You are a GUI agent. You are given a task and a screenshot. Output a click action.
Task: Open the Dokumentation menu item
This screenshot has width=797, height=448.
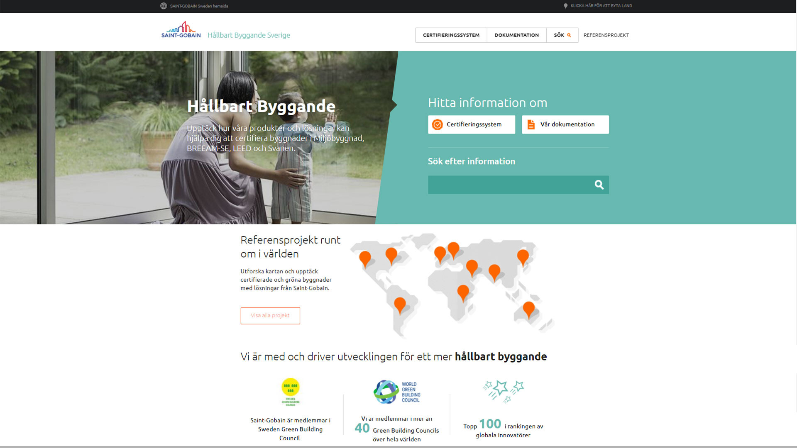[516, 35]
